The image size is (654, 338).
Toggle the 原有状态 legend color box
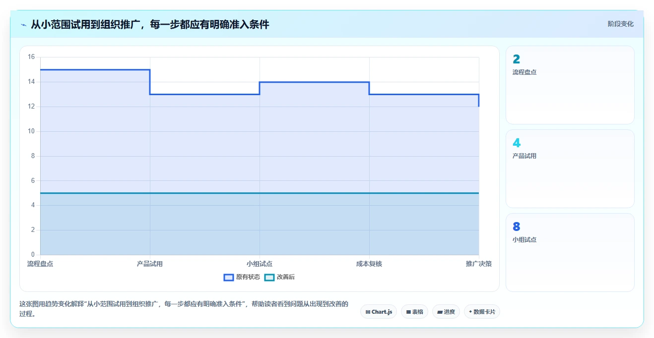(x=229, y=278)
